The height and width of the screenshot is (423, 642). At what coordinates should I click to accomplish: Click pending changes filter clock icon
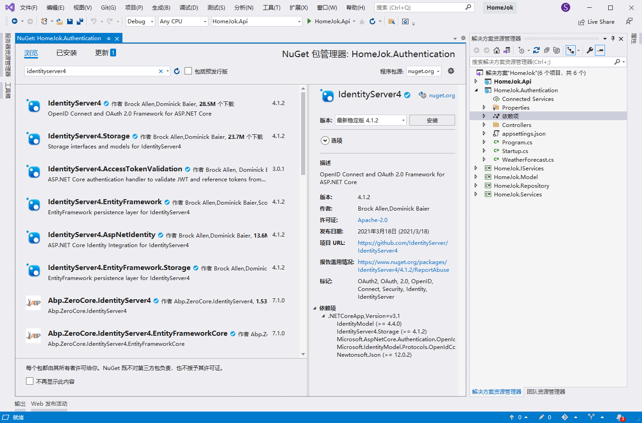521,50
